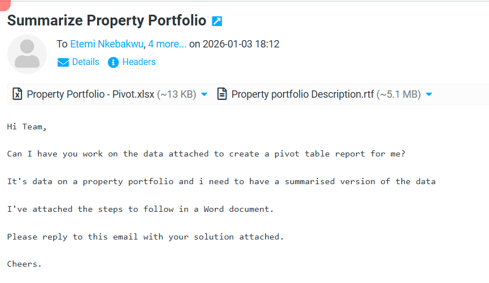Screen dimensions: 489x283
Task: View the message Headers
Action: pyautogui.click(x=139, y=62)
